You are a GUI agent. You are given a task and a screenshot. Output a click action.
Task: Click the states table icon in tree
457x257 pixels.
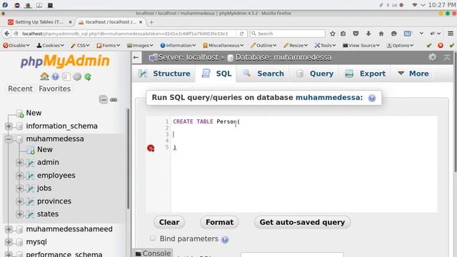[30, 214]
